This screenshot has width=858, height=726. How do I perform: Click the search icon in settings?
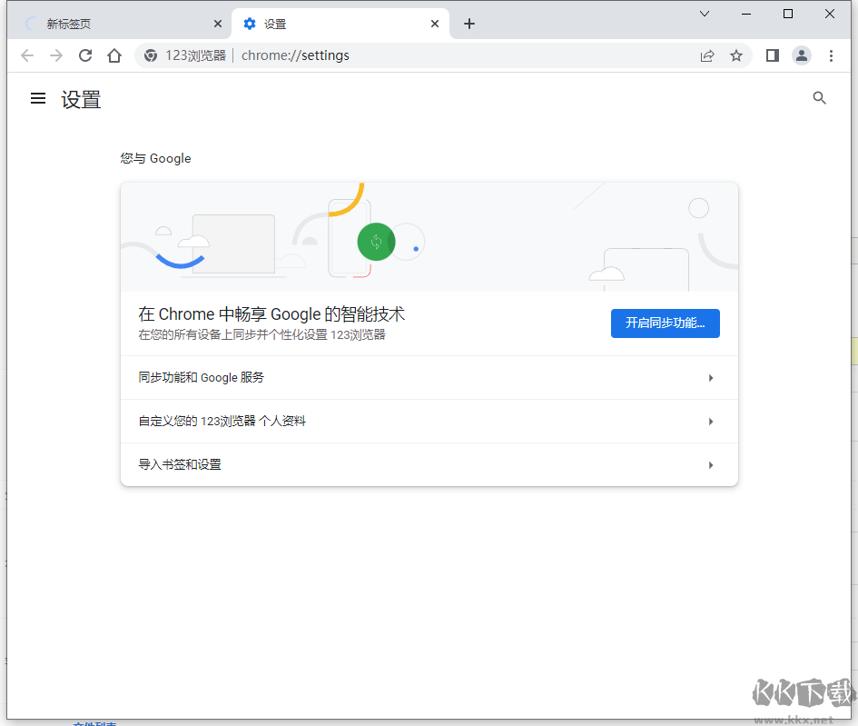(x=819, y=98)
